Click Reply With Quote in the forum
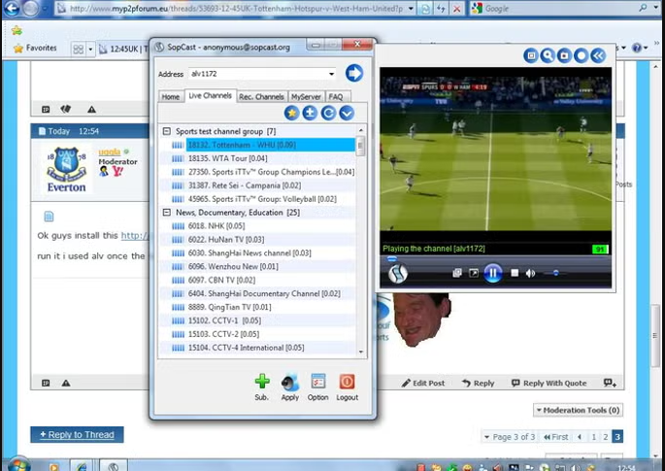 (549, 384)
